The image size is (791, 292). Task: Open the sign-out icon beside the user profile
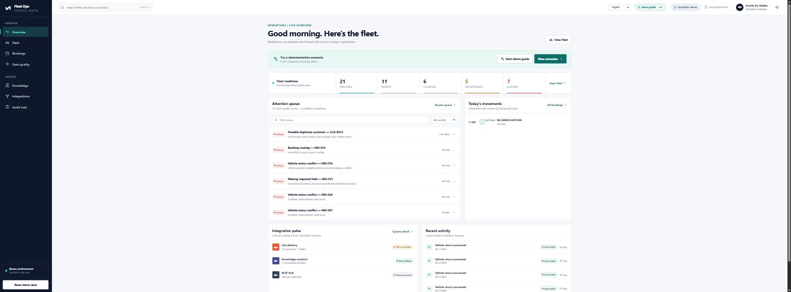tap(776, 7)
